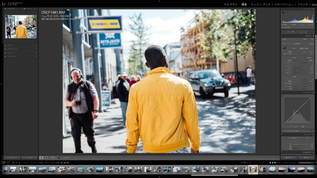Image resolution: width=317 pixels, height=178 pixels.
Task: Click the loupe view icon in toolbar
Action: point(41,158)
